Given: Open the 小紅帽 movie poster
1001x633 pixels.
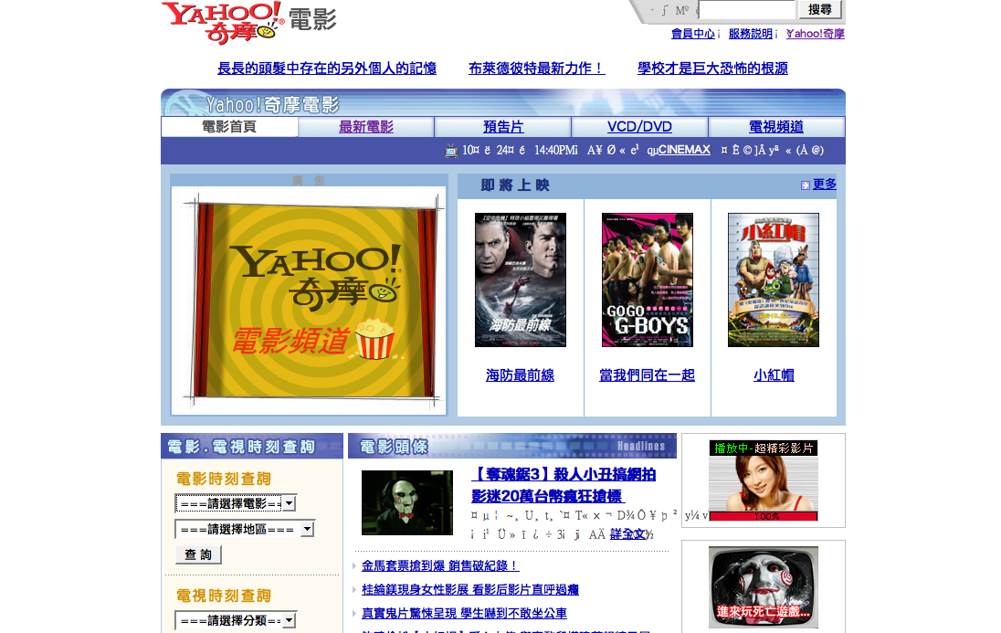Looking at the screenshot, I should 774,280.
